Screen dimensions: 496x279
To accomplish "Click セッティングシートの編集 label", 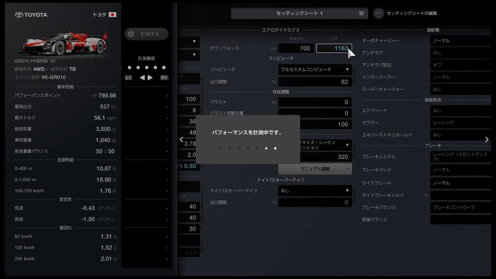I will click(412, 13).
